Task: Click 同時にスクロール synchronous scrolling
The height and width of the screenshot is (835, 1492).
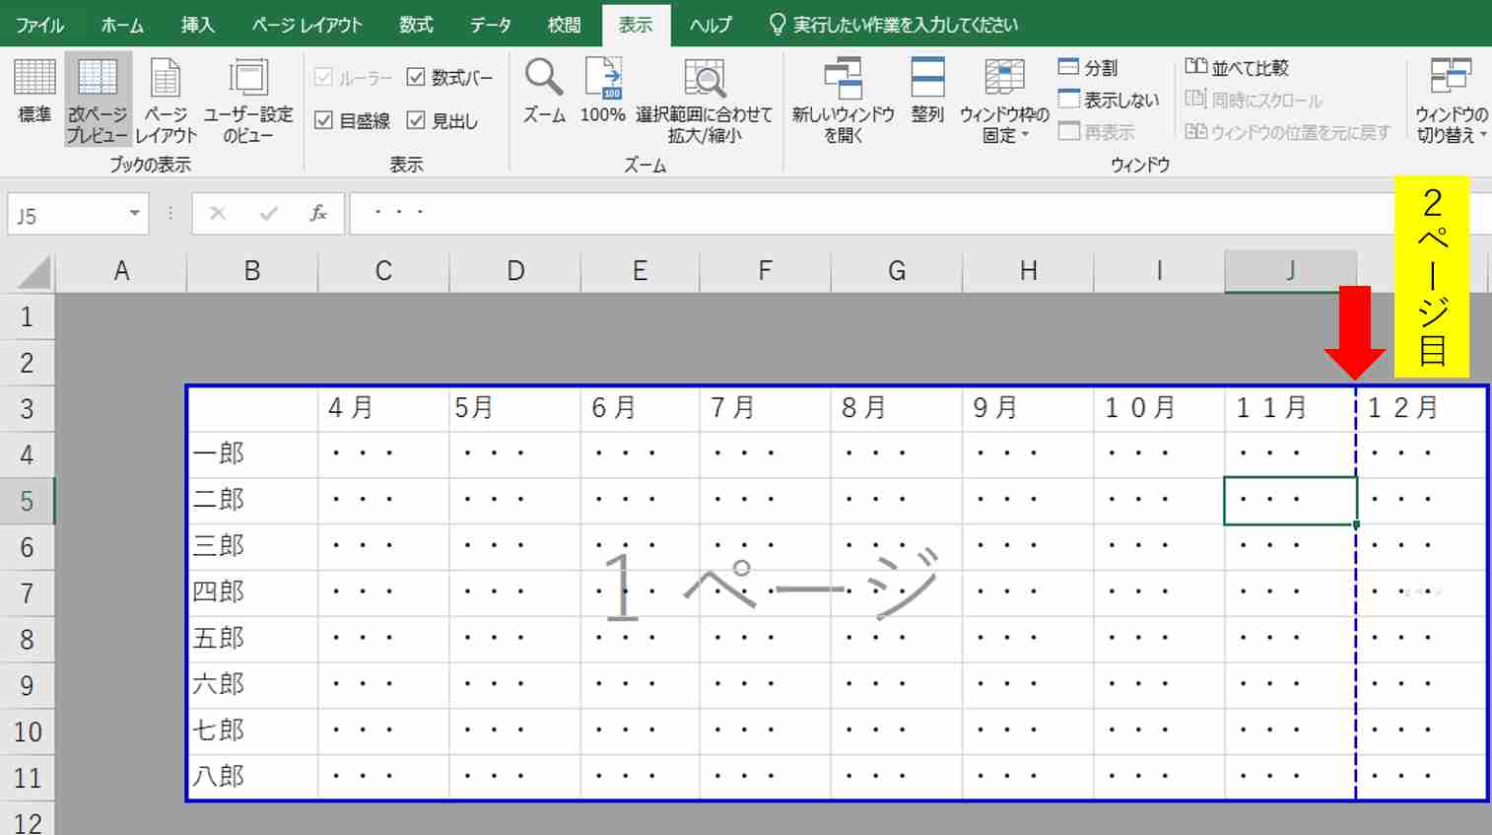Action: (1254, 100)
